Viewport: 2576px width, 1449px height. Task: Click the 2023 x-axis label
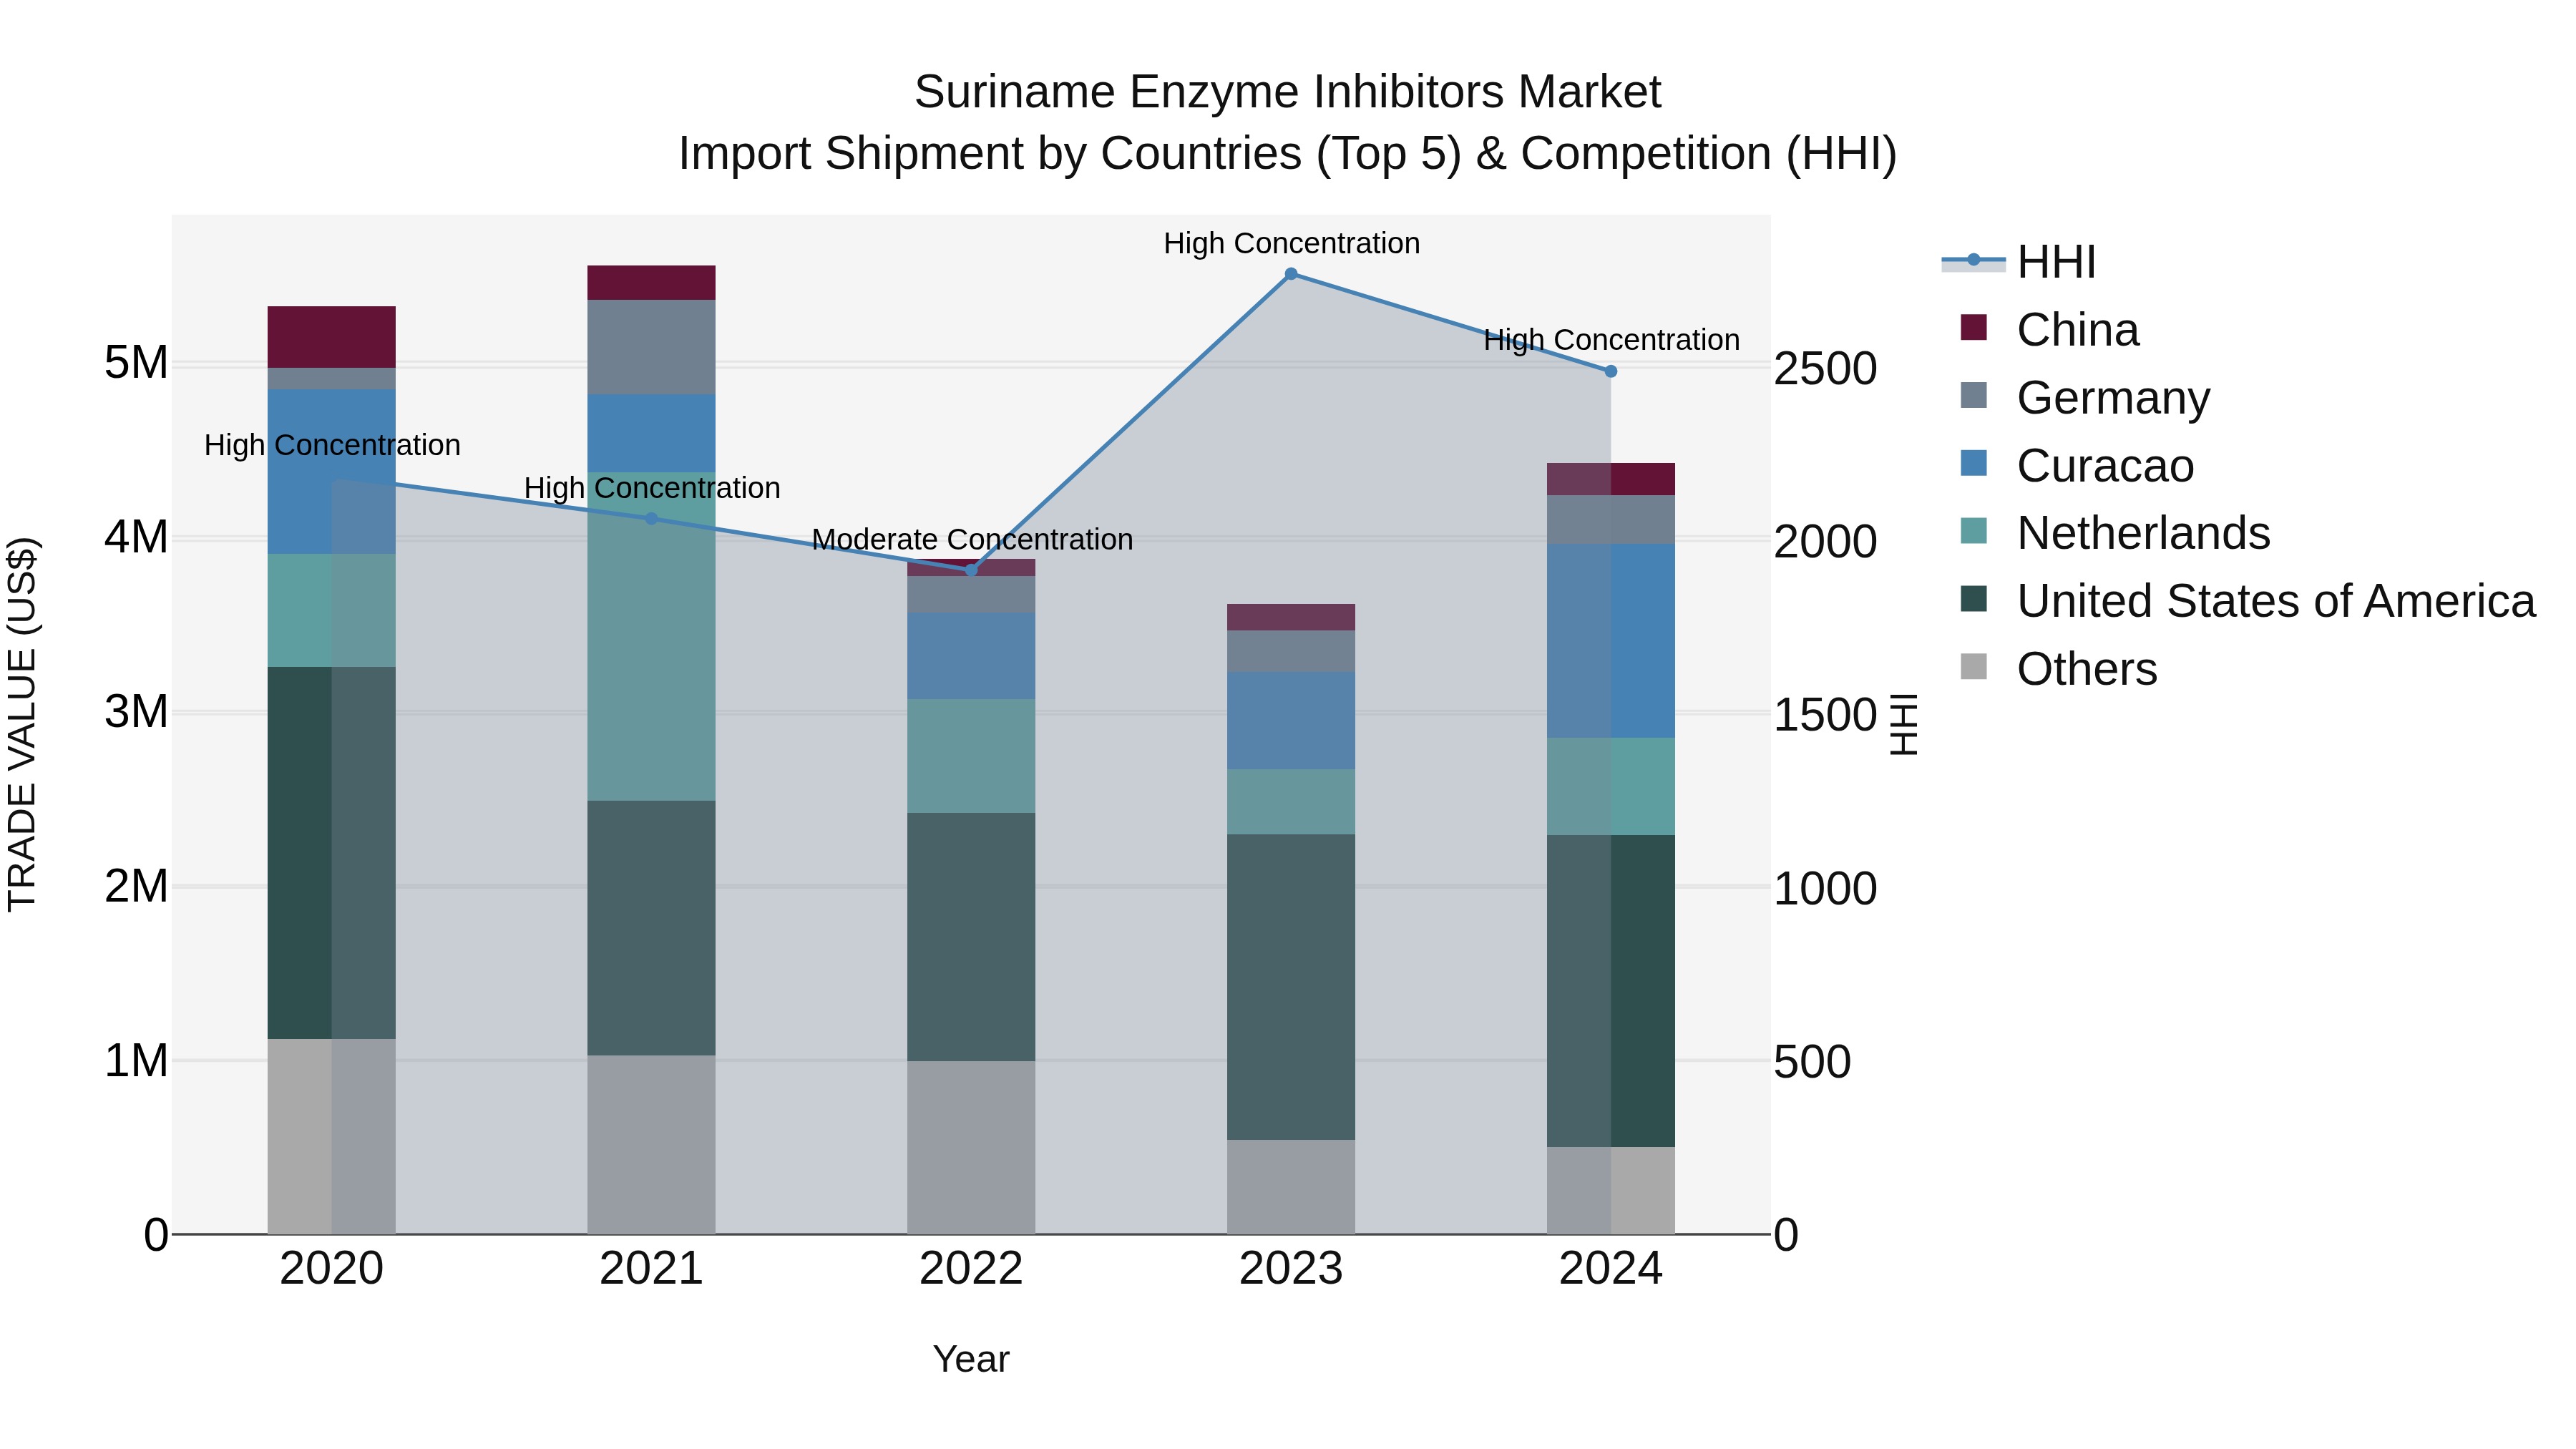coord(1291,1269)
